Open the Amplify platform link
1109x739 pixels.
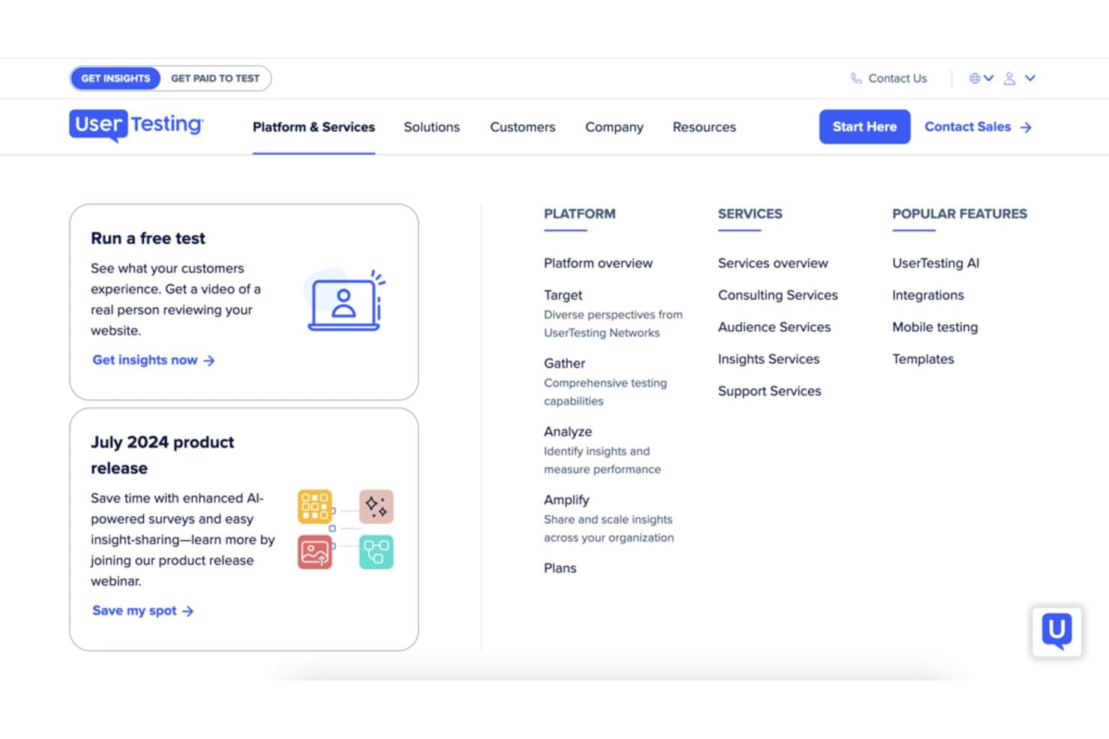coord(566,499)
